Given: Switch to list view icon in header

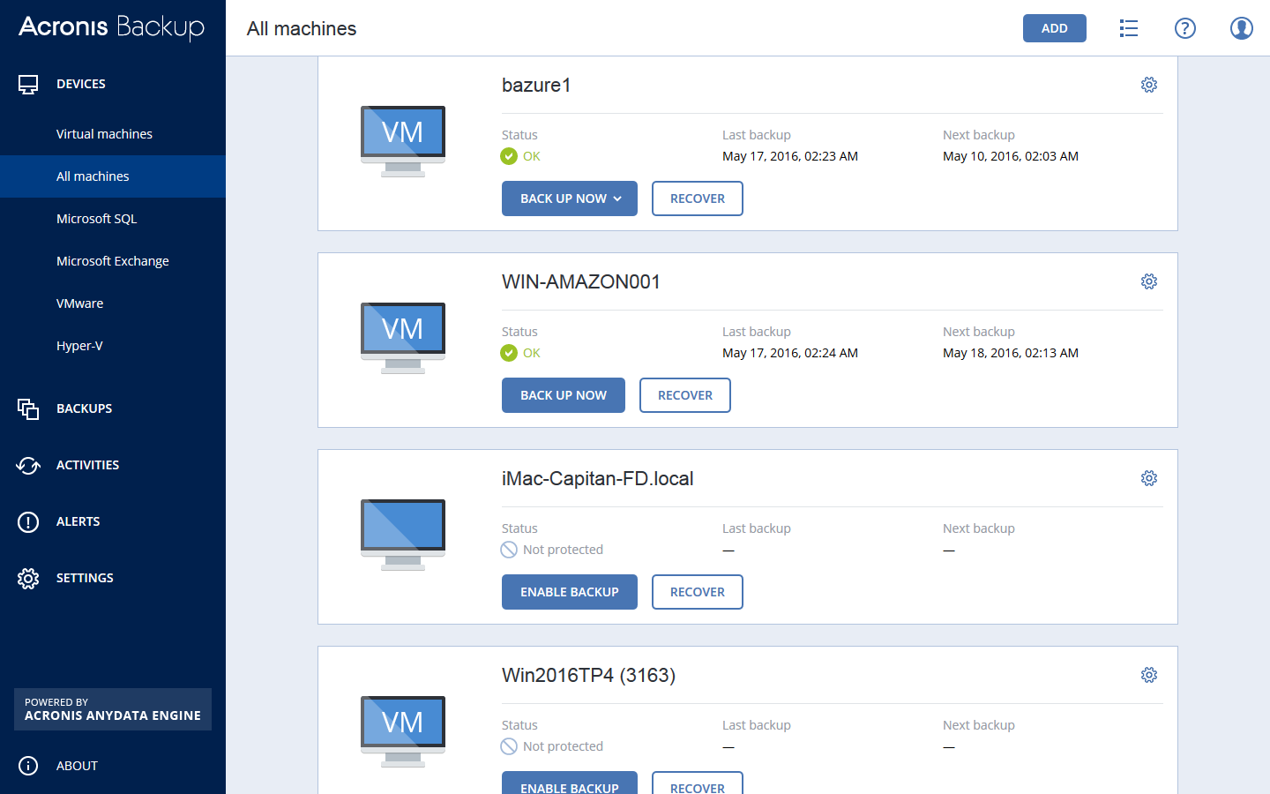Looking at the screenshot, I should [1128, 28].
